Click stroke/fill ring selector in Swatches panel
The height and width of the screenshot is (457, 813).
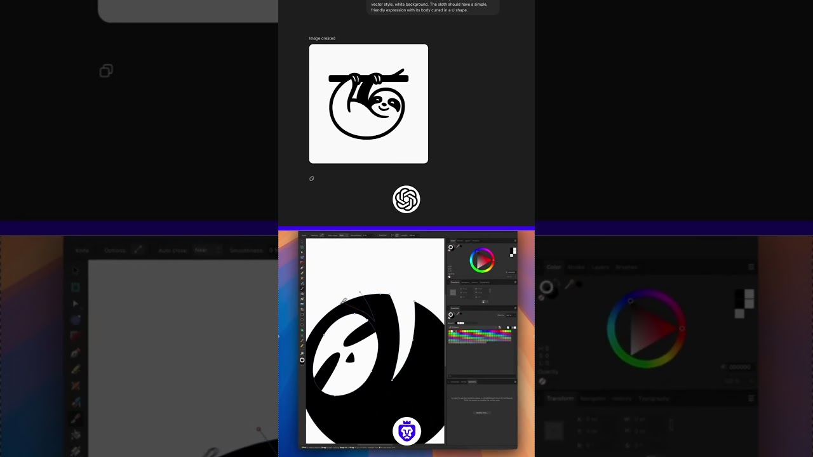(451, 315)
